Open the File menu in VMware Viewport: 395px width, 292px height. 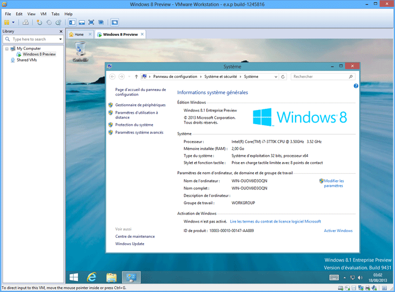[8, 14]
